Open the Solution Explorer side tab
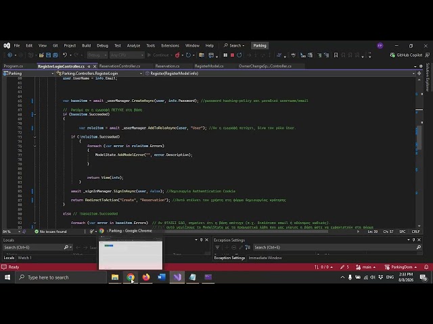 [428, 77]
